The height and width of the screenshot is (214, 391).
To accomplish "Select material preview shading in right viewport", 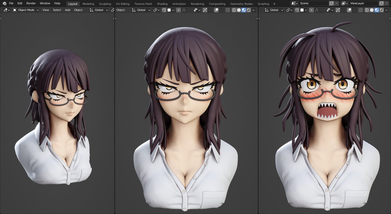I will pos(377,10).
